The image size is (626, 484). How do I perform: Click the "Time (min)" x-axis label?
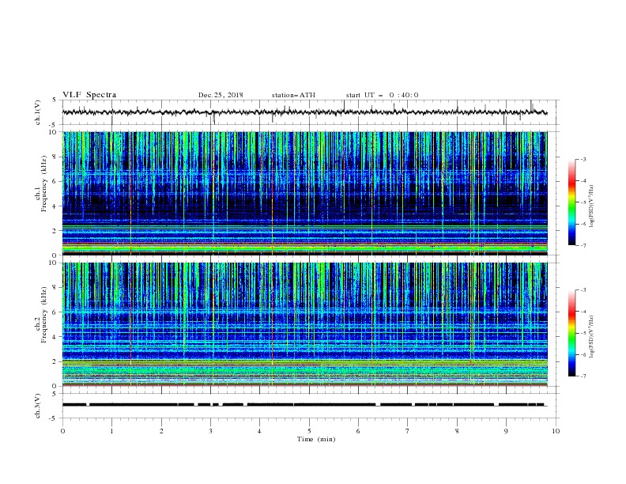[316, 439]
